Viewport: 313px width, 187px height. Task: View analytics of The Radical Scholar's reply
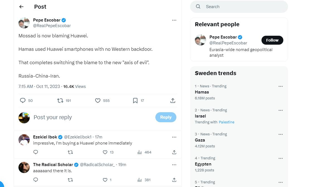[139, 180]
